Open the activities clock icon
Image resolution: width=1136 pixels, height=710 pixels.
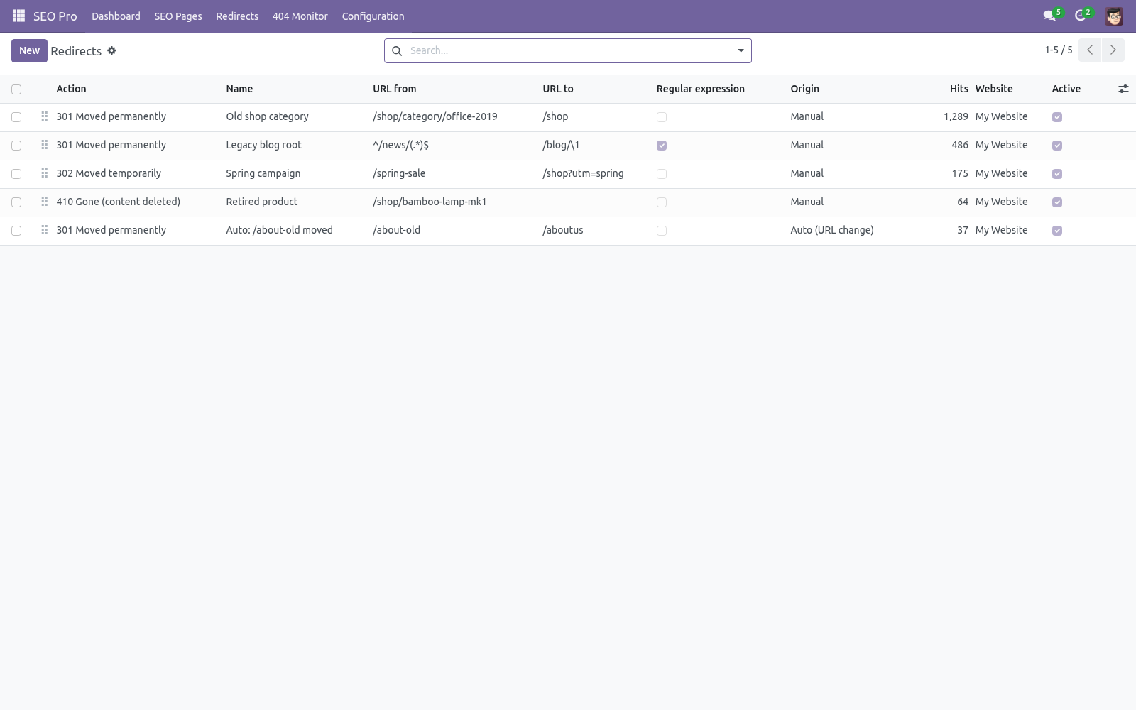pos(1081,16)
